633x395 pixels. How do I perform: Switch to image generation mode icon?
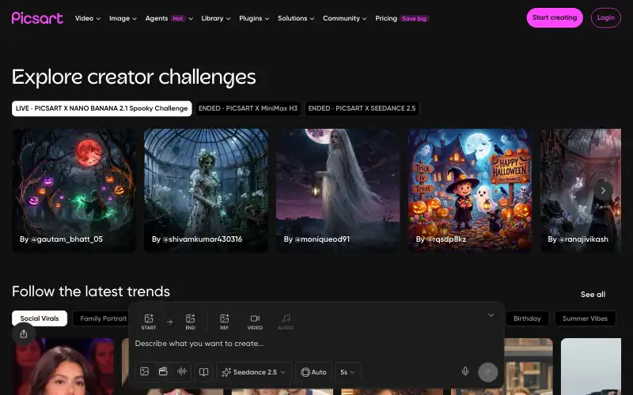145,371
